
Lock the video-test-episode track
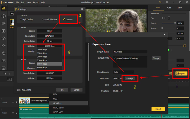[17, 103]
